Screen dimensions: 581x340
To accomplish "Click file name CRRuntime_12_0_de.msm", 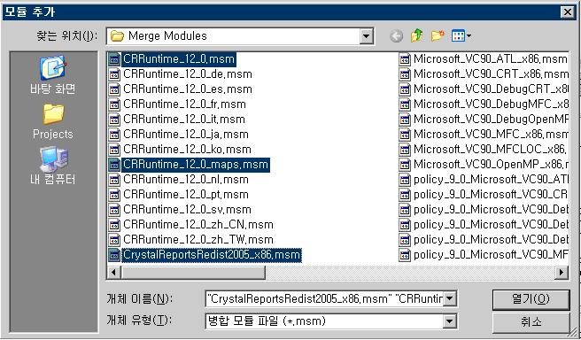I will tap(188, 74).
